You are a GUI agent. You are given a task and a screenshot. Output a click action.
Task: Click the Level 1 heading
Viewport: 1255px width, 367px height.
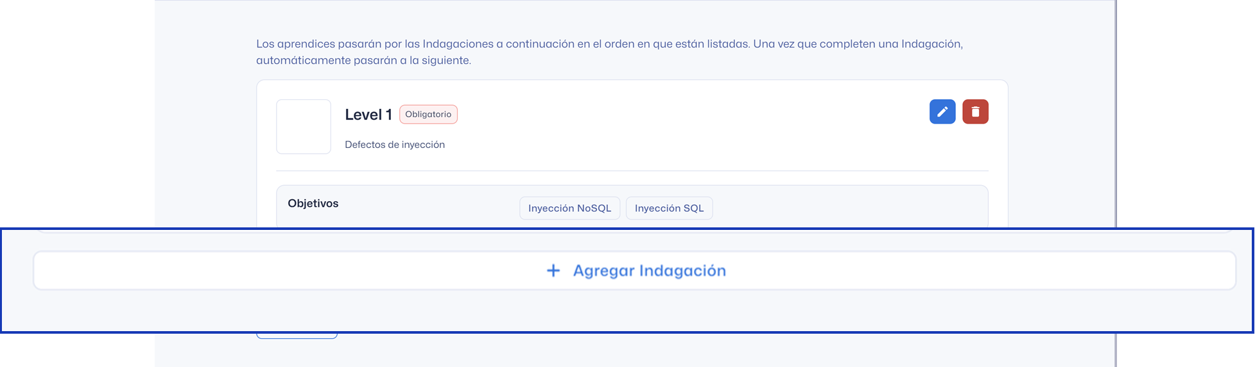tap(368, 115)
